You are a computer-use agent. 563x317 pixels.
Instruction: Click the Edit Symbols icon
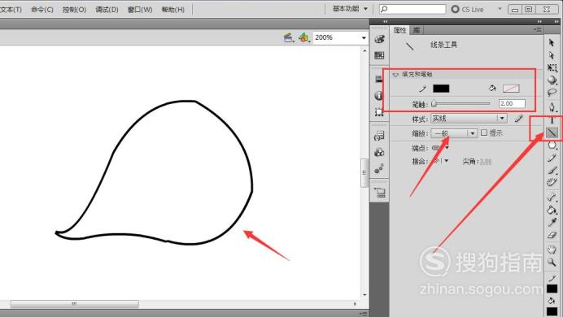click(304, 37)
